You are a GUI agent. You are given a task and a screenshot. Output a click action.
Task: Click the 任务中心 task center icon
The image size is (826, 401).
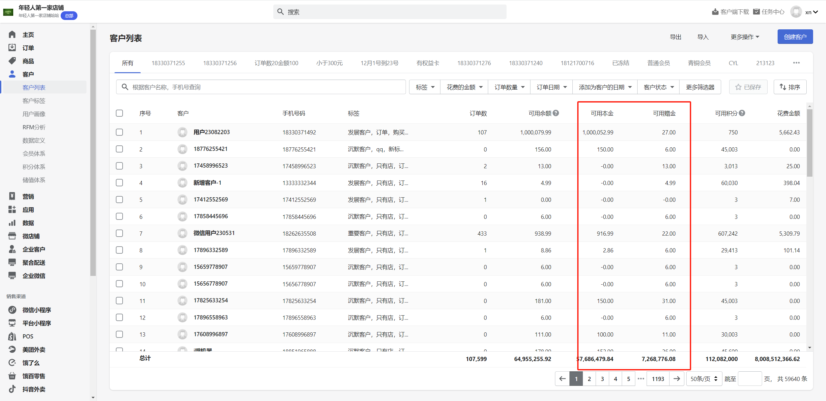pyautogui.click(x=756, y=12)
